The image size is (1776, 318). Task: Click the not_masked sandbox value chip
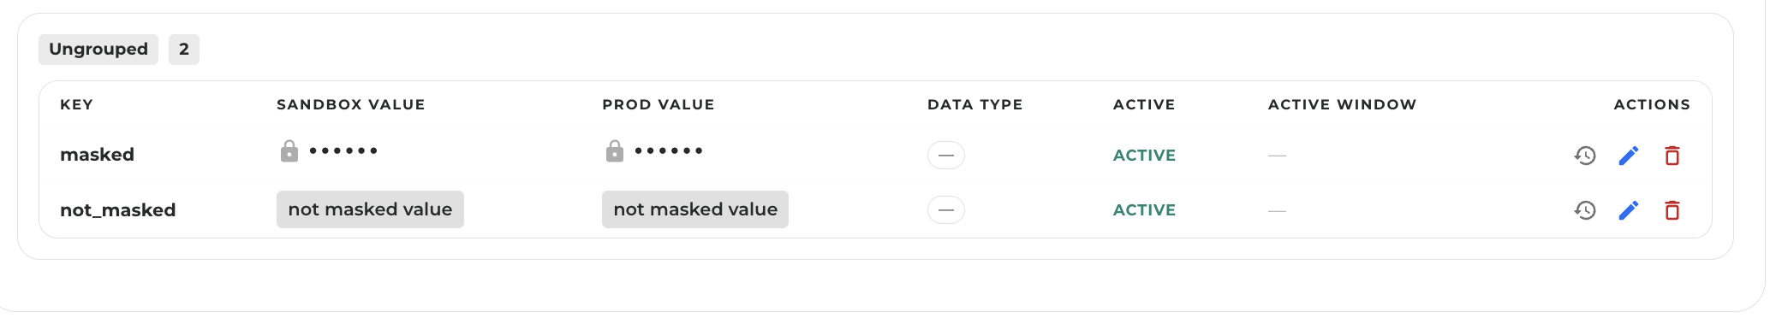(x=370, y=209)
